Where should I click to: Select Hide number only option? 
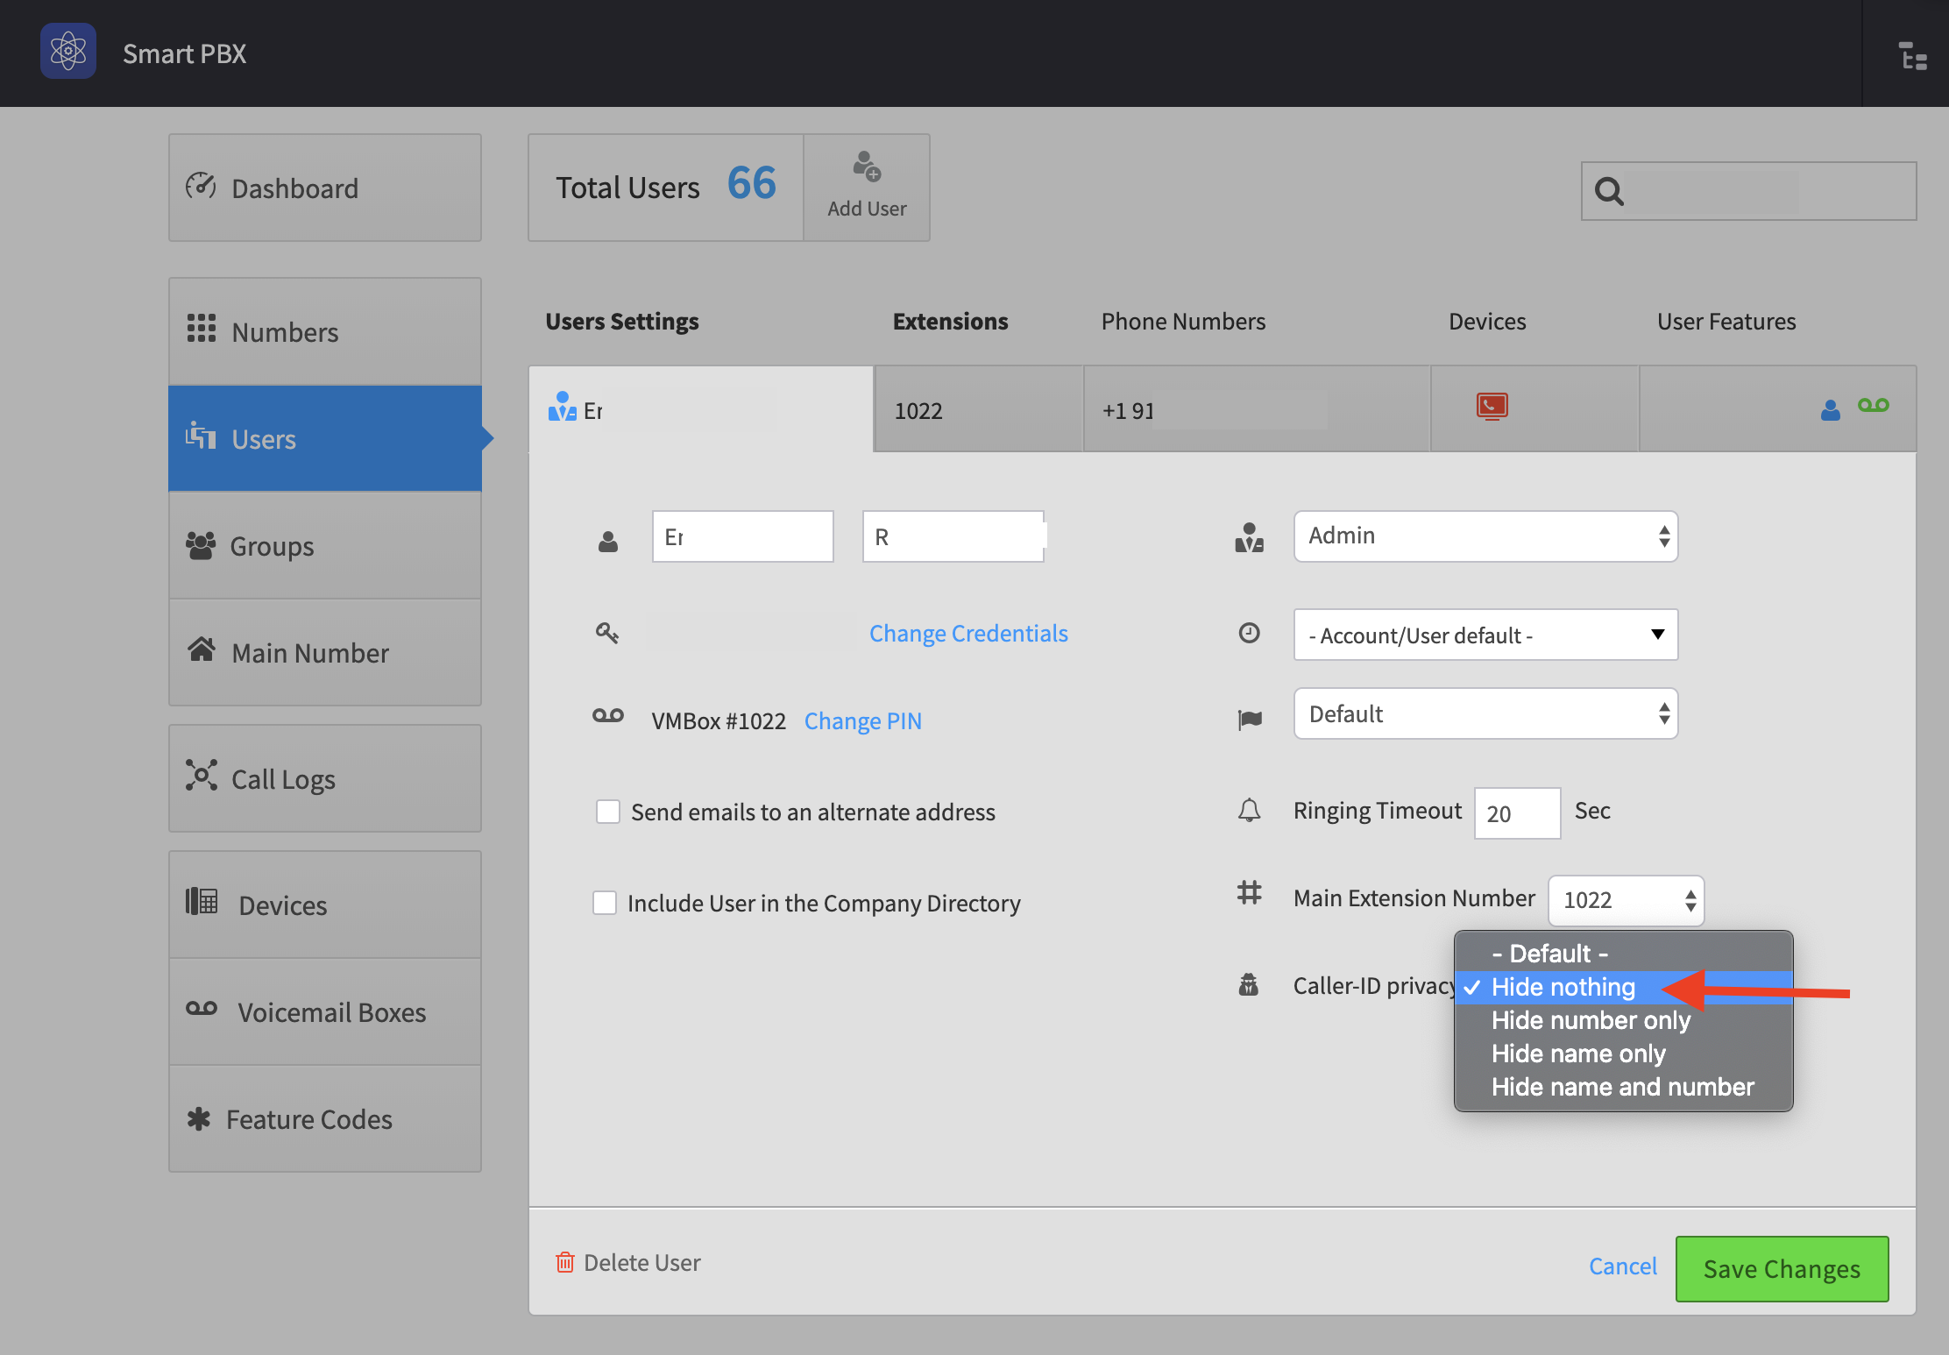pos(1623,1020)
